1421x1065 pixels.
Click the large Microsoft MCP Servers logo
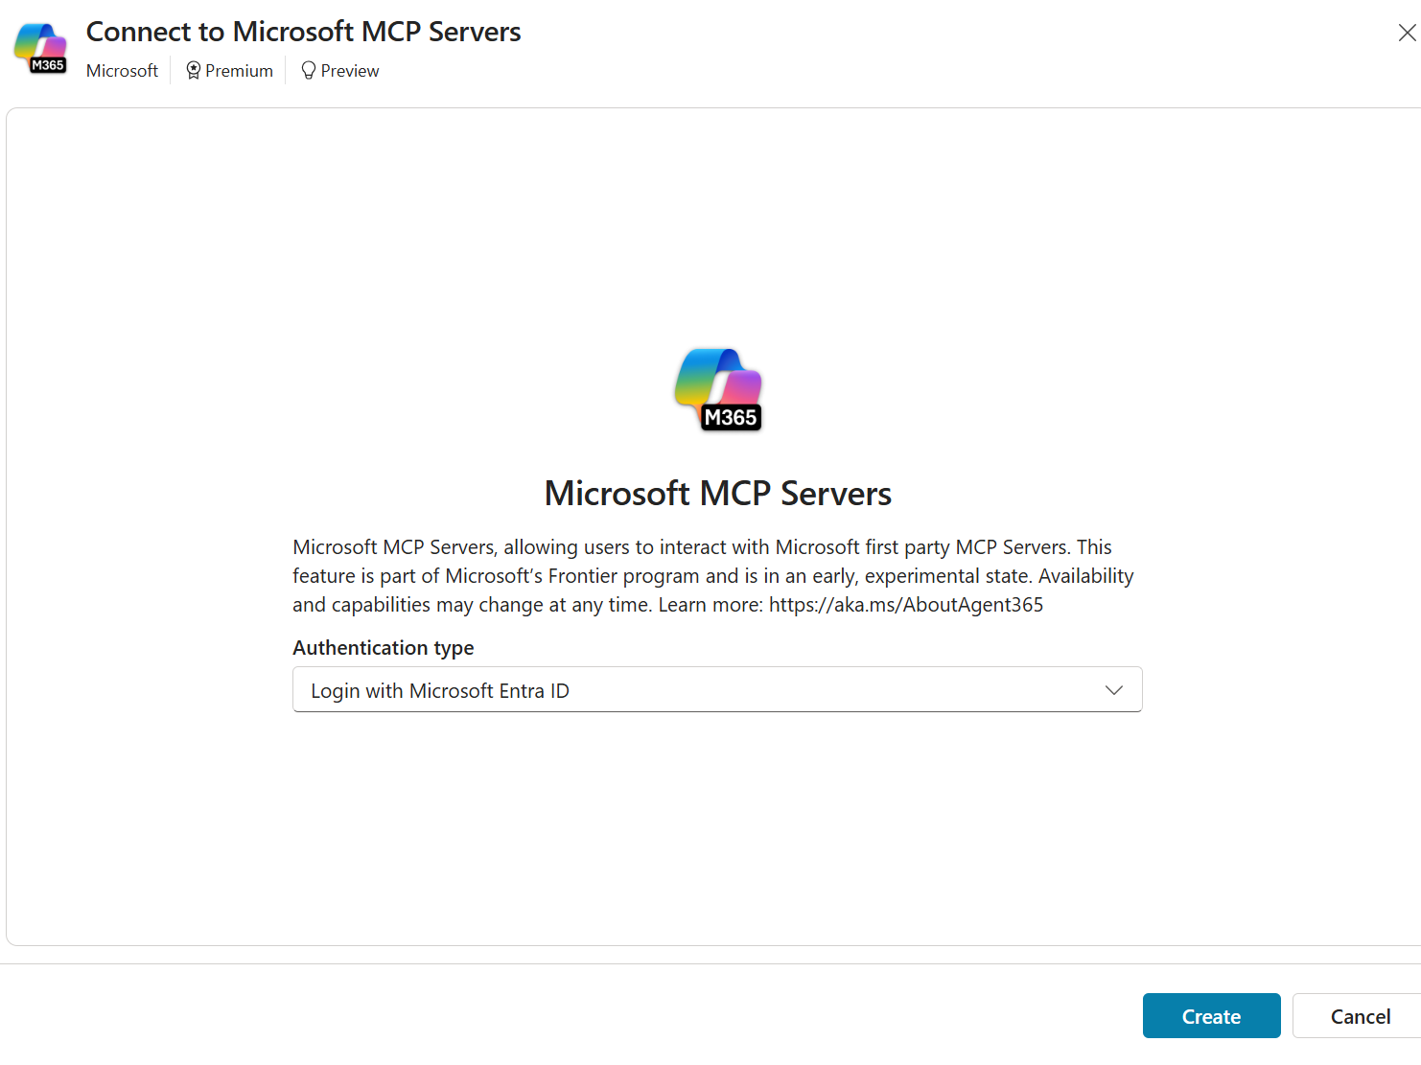(x=717, y=388)
